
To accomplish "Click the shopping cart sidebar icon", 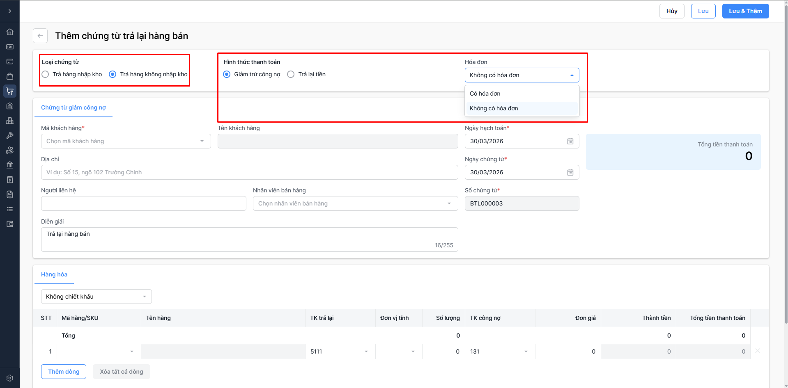I will [10, 91].
